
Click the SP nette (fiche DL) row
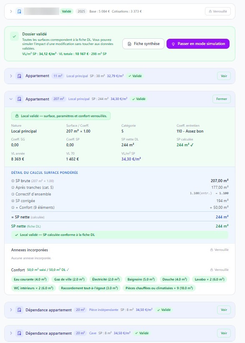(x=120, y=226)
